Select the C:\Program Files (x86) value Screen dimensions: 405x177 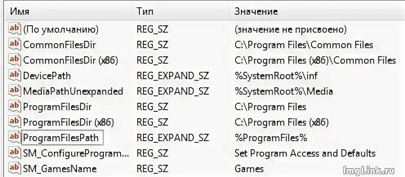282,122
